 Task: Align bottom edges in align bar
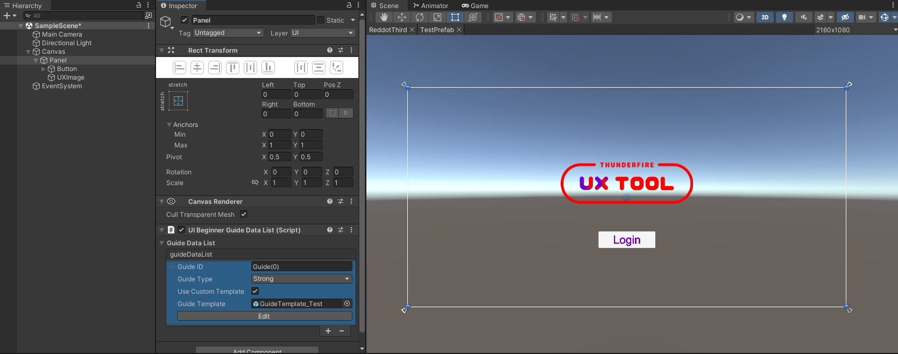(x=268, y=67)
